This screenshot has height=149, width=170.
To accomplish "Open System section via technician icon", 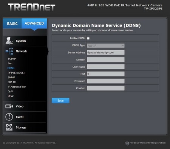I will tap(9, 41).
